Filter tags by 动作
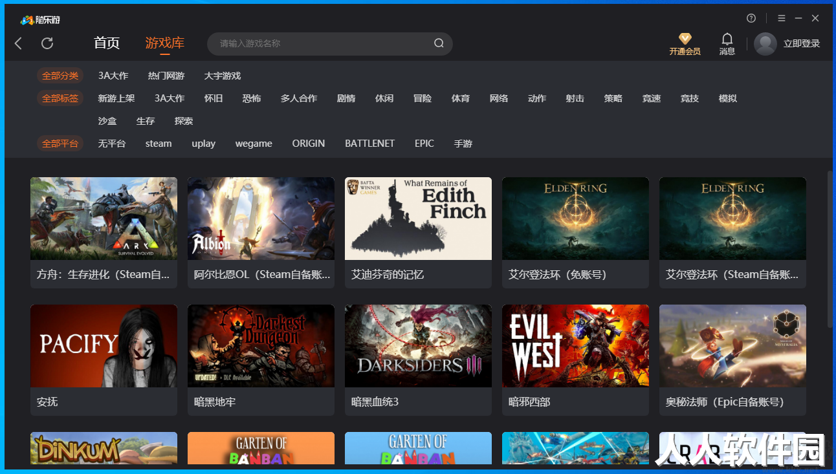836x474 pixels. tap(537, 98)
